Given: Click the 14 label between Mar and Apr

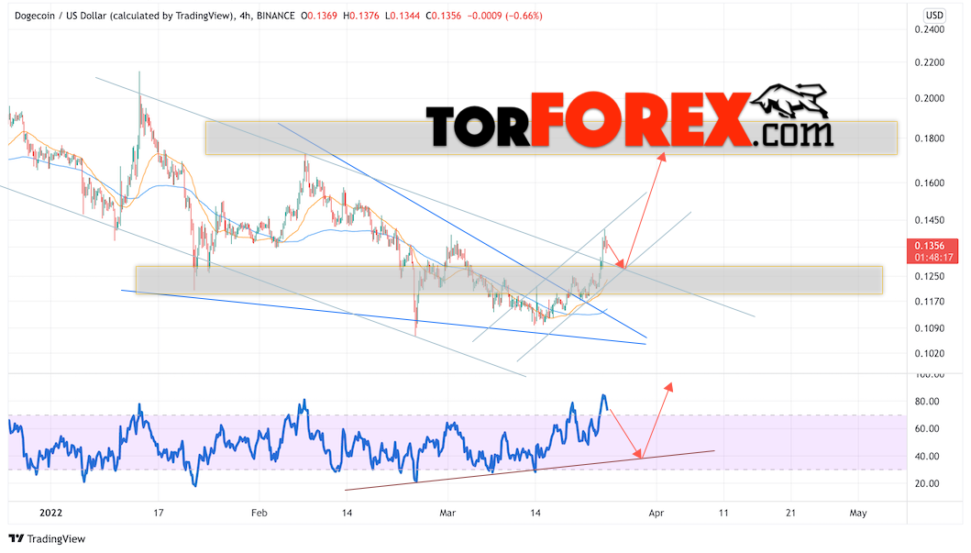Looking at the screenshot, I should (535, 514).
